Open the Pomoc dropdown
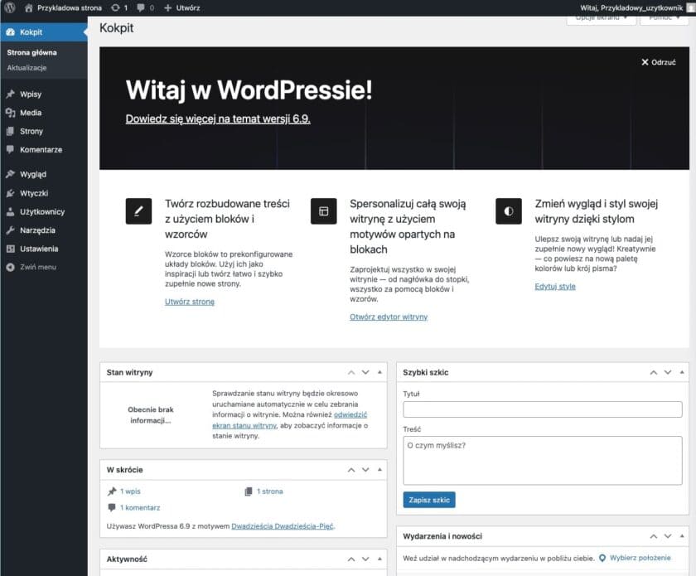 tap(662, 18)
